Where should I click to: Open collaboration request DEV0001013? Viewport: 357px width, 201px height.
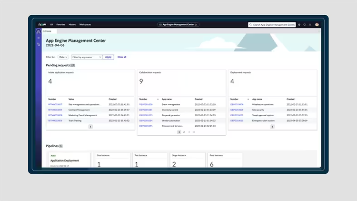coord(146,115)
